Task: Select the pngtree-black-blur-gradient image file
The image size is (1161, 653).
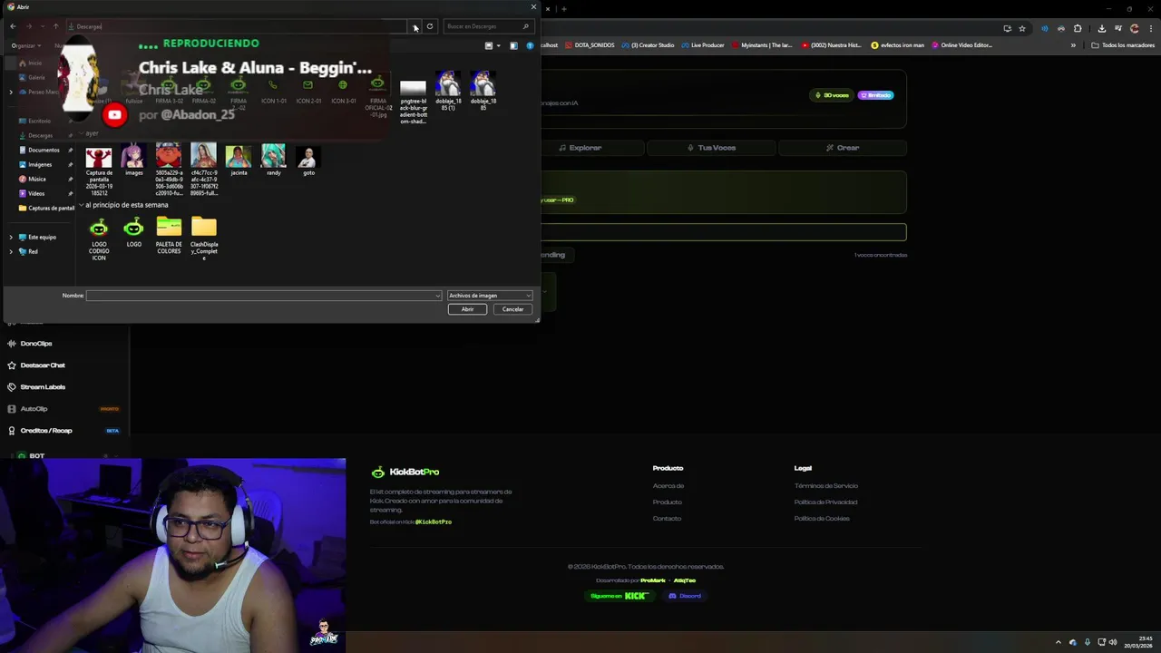Action: [413, 102]
